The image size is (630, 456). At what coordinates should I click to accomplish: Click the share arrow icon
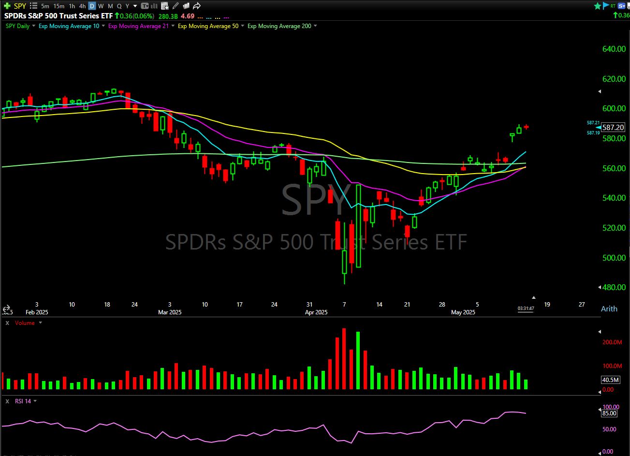tap(197, 6)
